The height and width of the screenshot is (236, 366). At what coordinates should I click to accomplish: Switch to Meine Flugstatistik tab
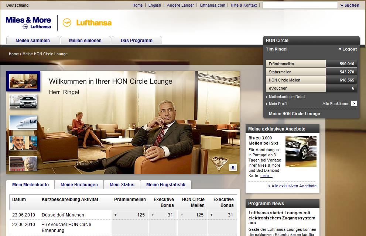[x=166, y=184]
